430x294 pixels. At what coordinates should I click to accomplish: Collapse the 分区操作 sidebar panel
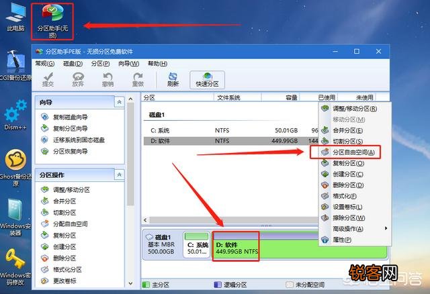(120, 175)
